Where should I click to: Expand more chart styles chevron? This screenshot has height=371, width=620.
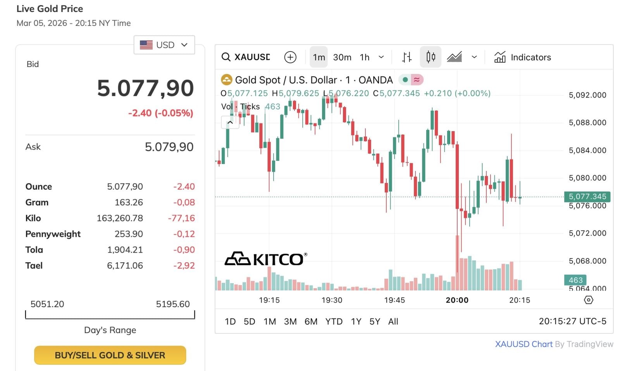[x=474, y=57]
